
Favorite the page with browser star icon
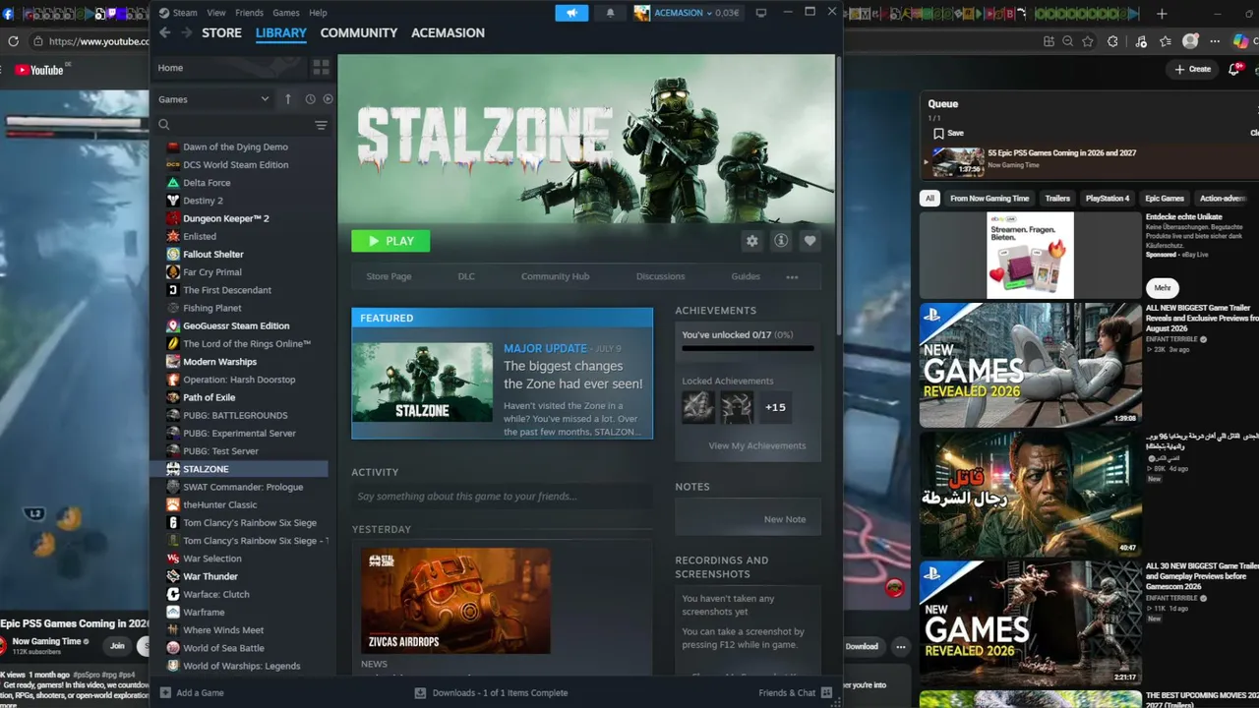point(1088,41)
